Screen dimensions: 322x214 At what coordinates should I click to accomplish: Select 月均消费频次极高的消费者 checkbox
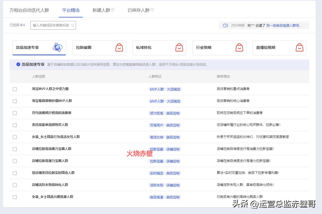pyautogui.click(x=14, y=113)
